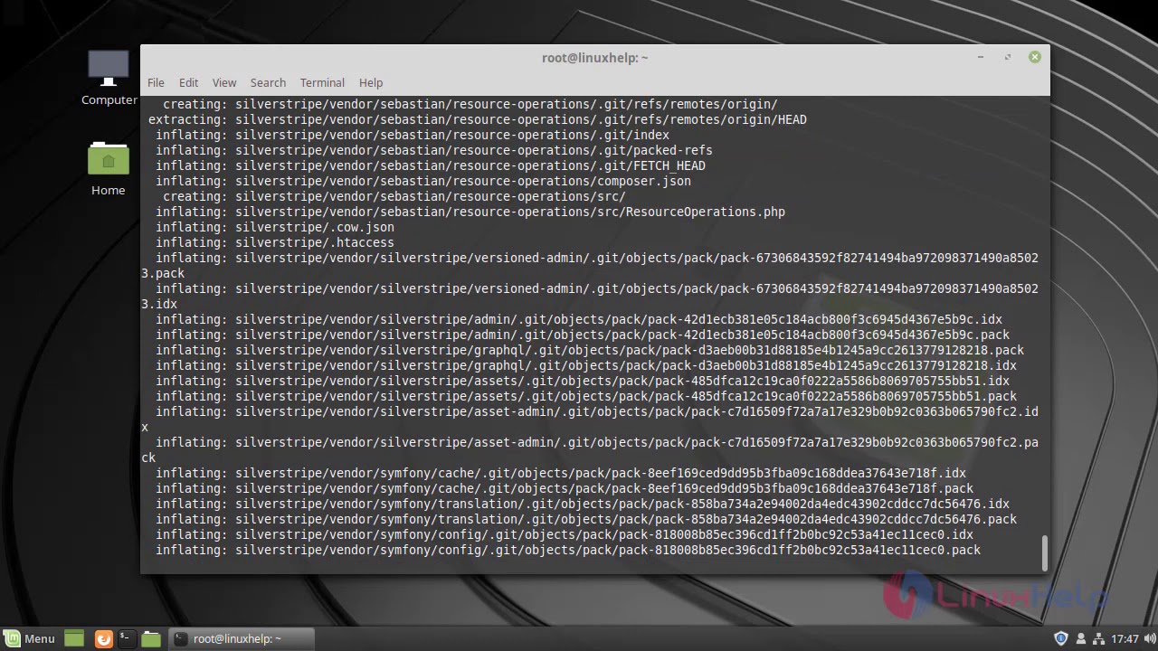Open the update manager shield tray icon
1158x651 pixels.
tap(1061, 638)
